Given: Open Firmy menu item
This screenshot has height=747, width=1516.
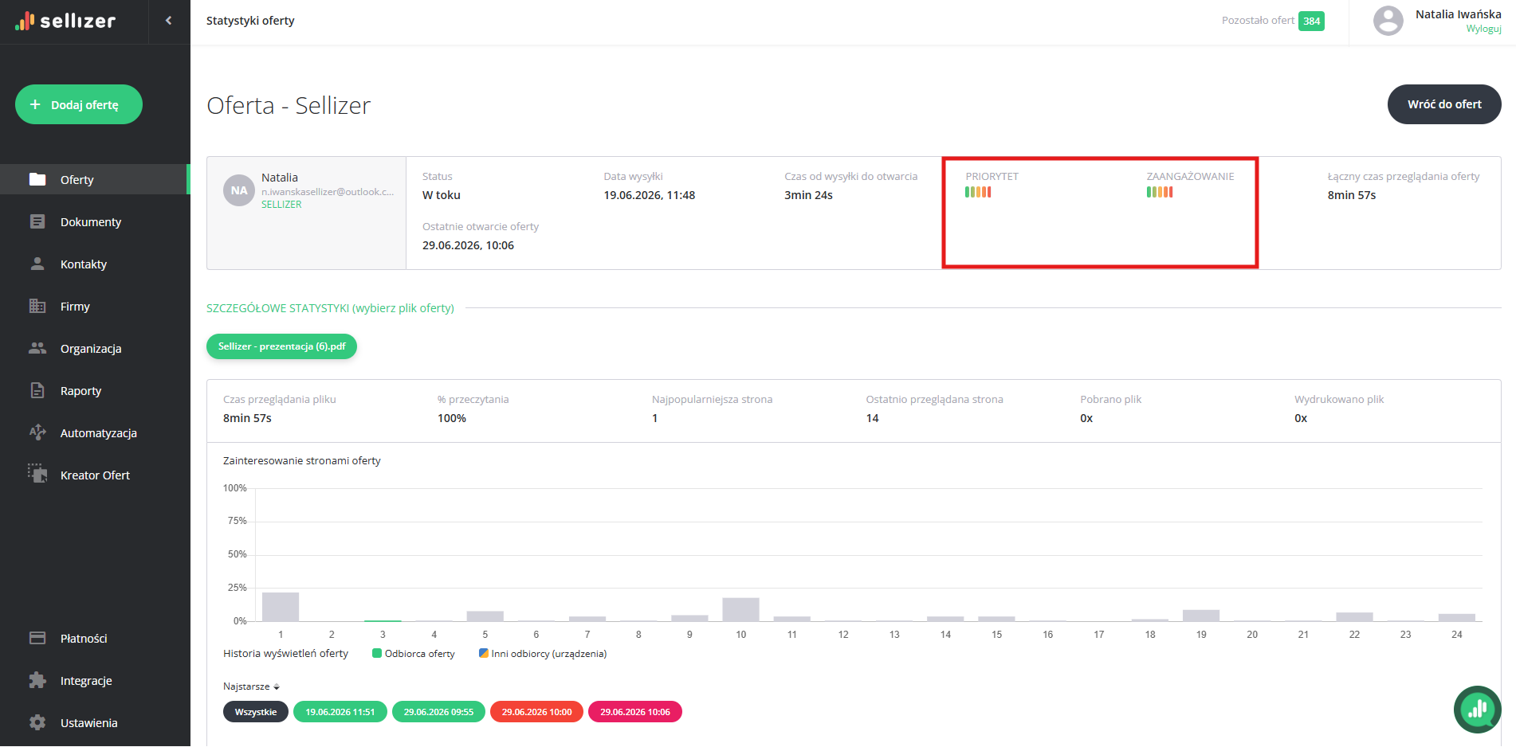Looking at the screenshot, I should click(x=75, y=306).
